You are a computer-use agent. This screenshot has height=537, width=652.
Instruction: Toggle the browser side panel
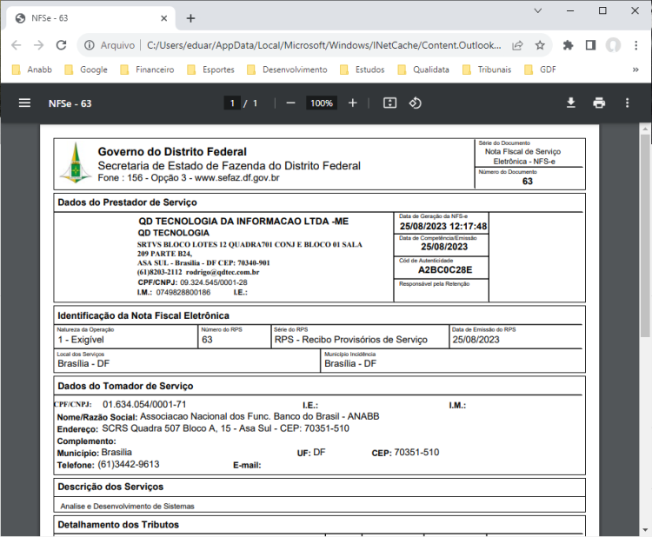point(590,45)
